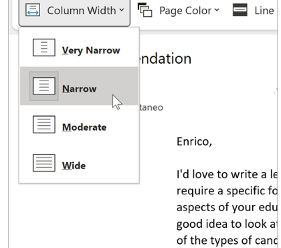281x248 pixels.
Task: Click the Page Color icon
Action: [145, 10]
